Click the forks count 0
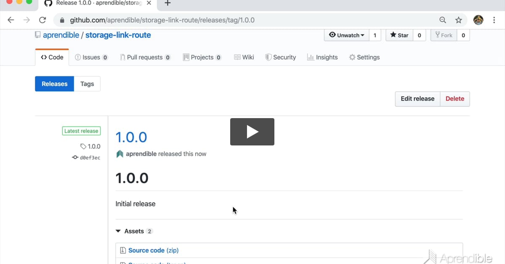The width and height of the screenshot is (505, 264). pyautogui.click(x=463, y=35)
